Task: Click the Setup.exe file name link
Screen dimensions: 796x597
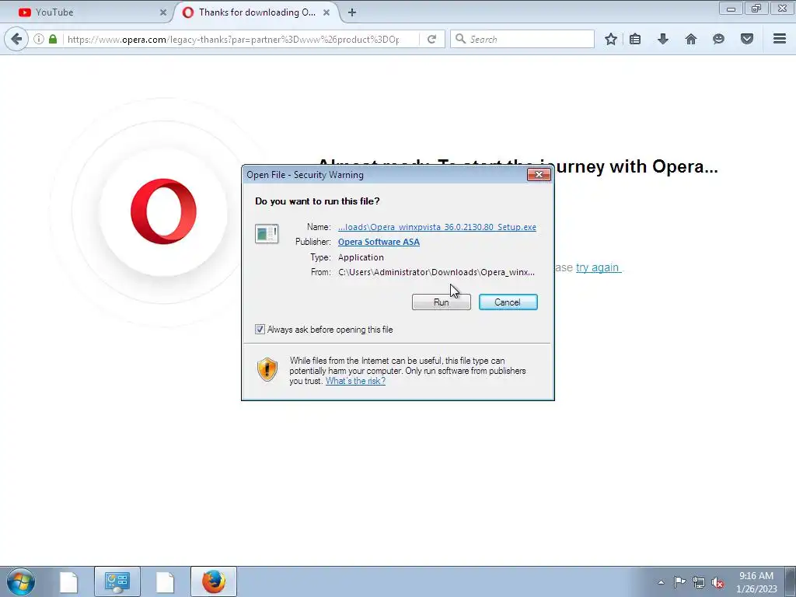Action: pos(437,227)
